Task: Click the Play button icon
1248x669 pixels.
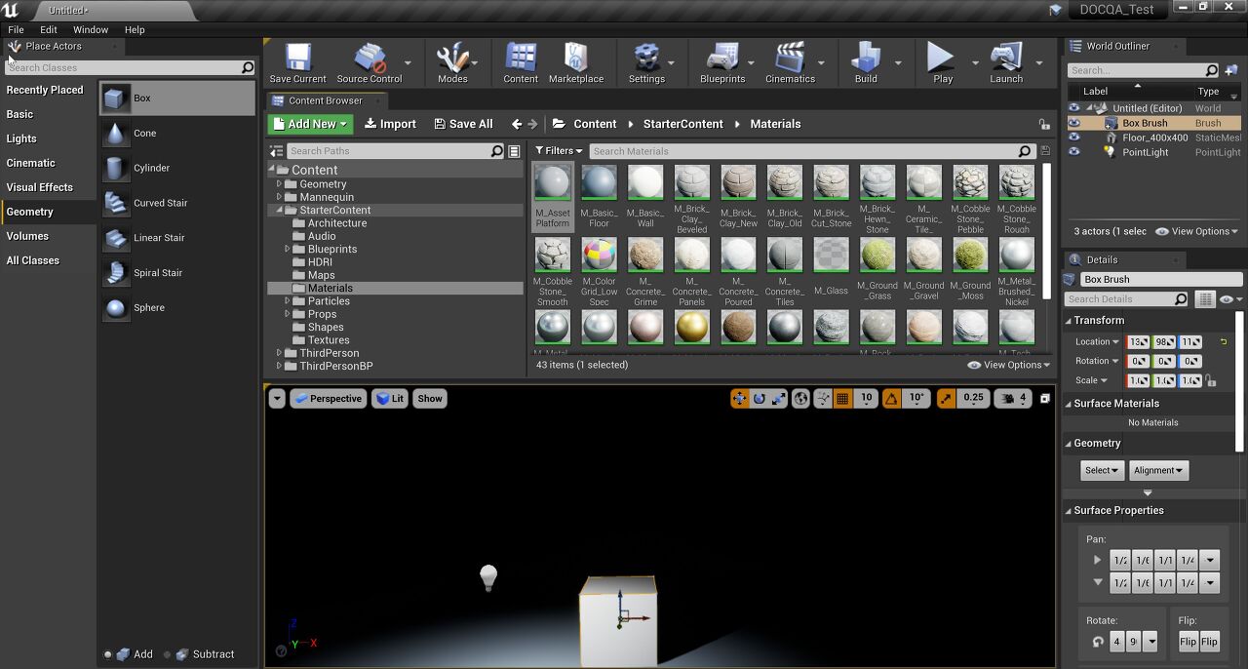Action: click(942, 63)
